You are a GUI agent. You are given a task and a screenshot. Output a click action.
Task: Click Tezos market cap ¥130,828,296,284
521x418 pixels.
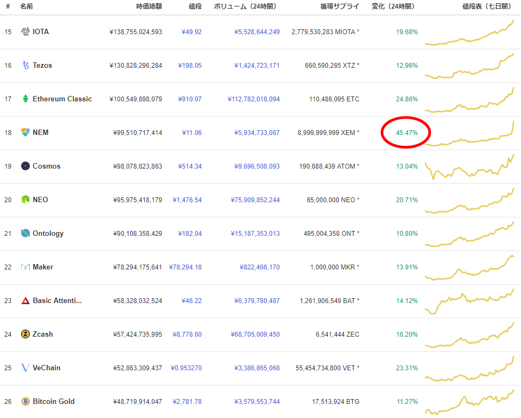pos(136,66)
